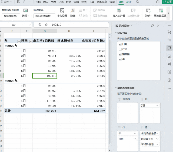
Task: Pin the 数据透视表 pane
Action: point(152,26)
